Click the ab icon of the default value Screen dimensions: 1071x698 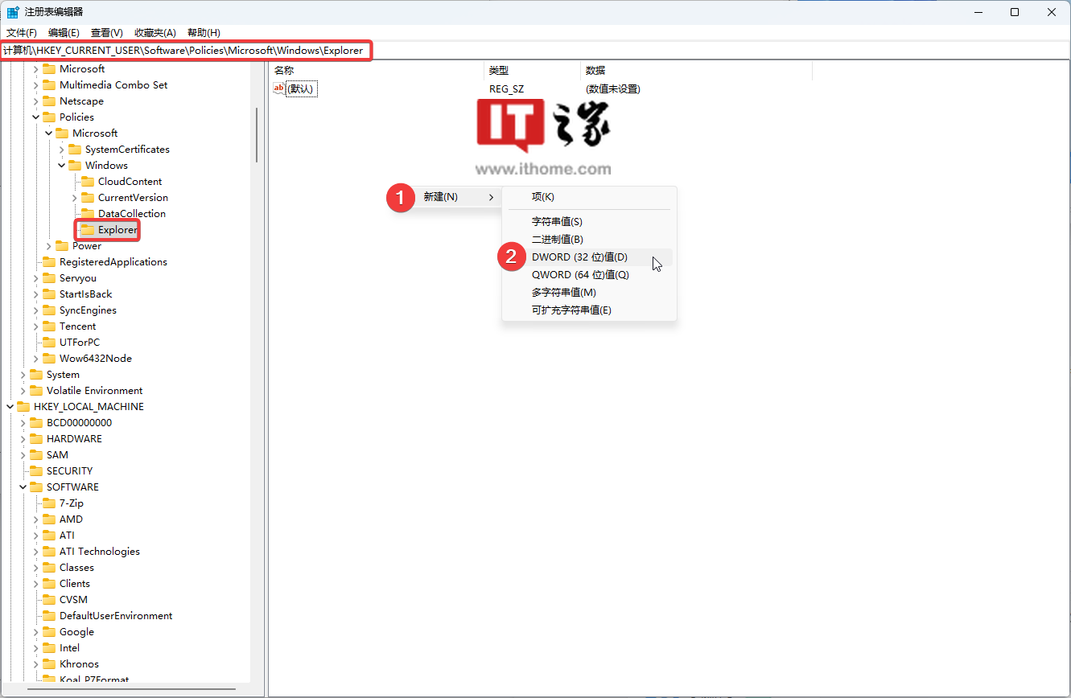click(279, 88)
